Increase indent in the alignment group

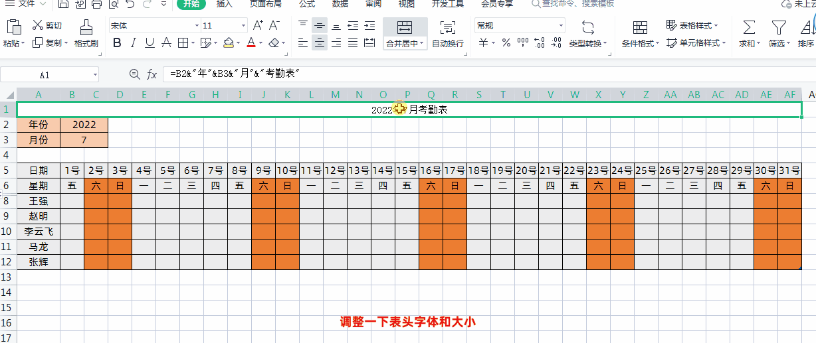369,26
